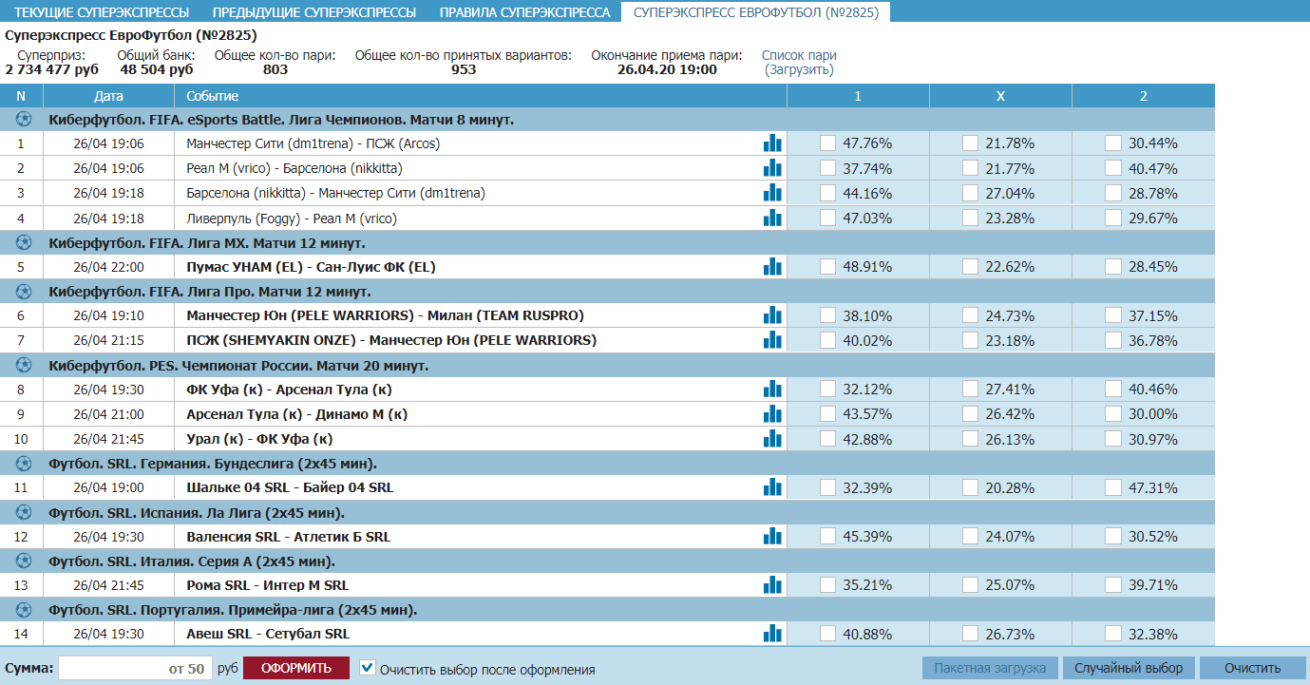Open ПРАВИЛА СУПЕРЭКСПРЕССА tab
1310x685 pixels.
[x=524, y=12]
